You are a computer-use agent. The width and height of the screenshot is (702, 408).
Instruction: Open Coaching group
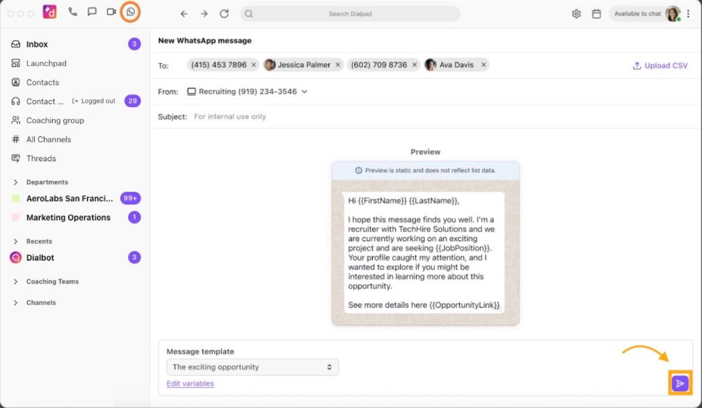point(55,120)
